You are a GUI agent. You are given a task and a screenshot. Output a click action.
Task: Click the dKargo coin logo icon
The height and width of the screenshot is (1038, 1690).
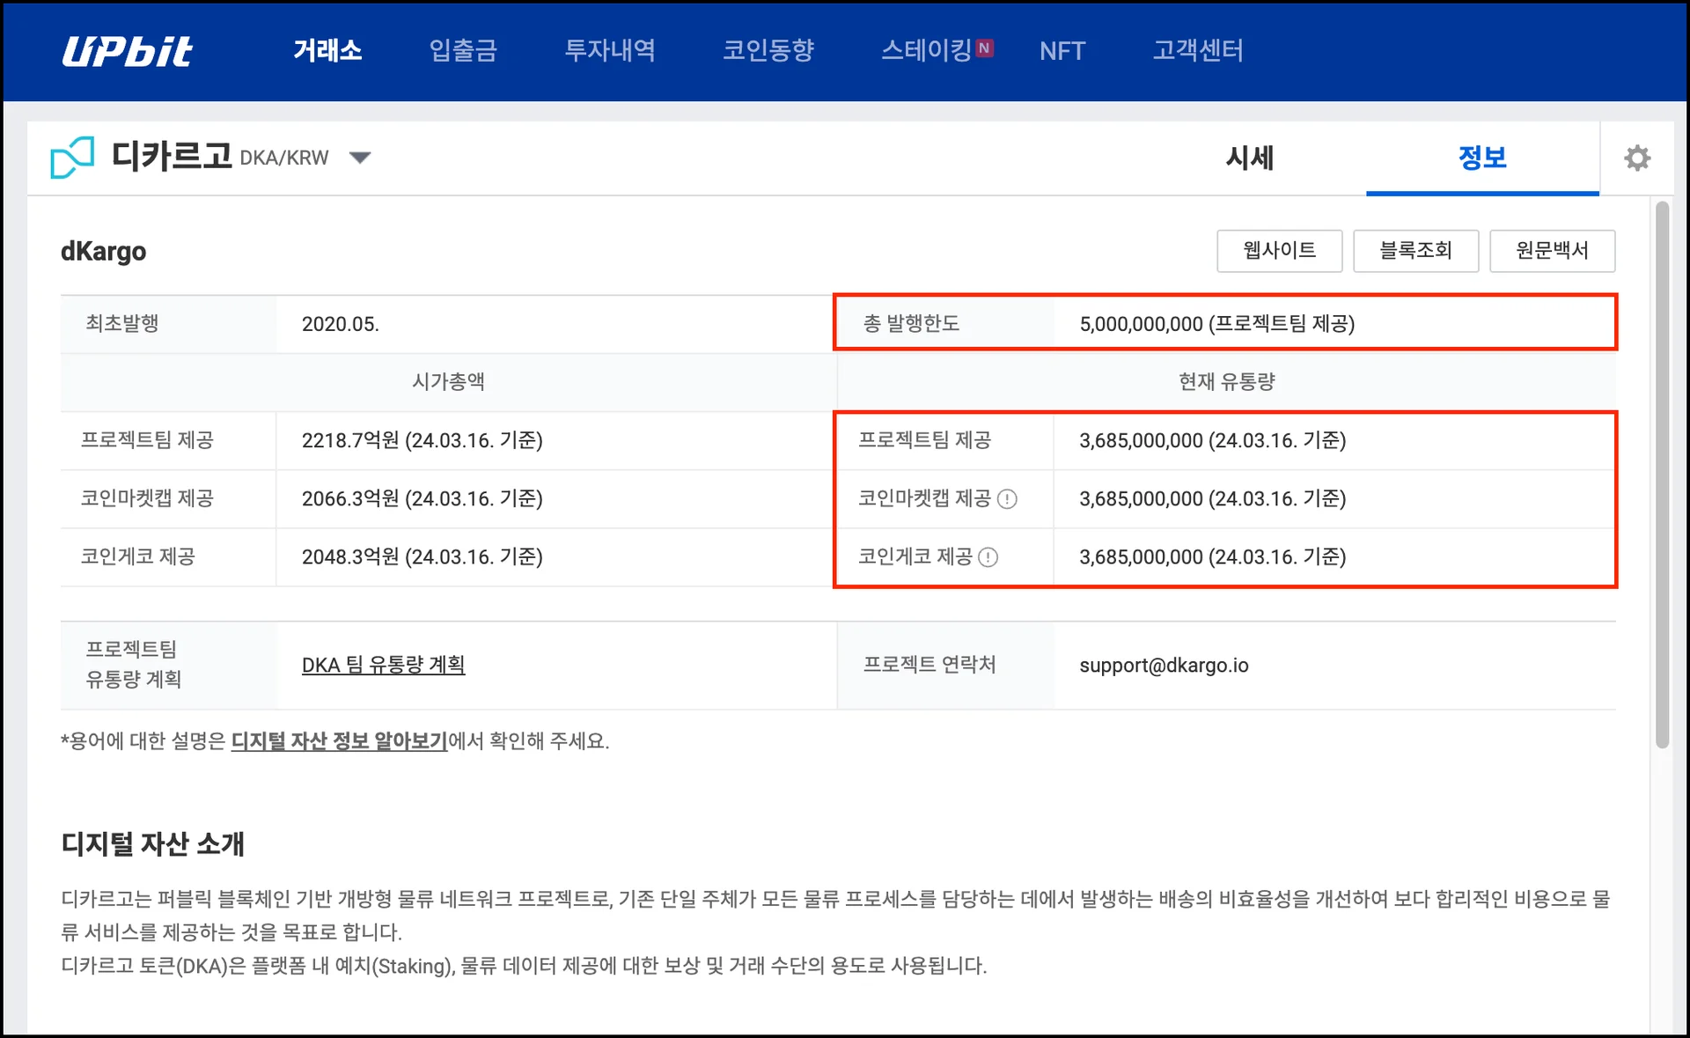[72, 158]
